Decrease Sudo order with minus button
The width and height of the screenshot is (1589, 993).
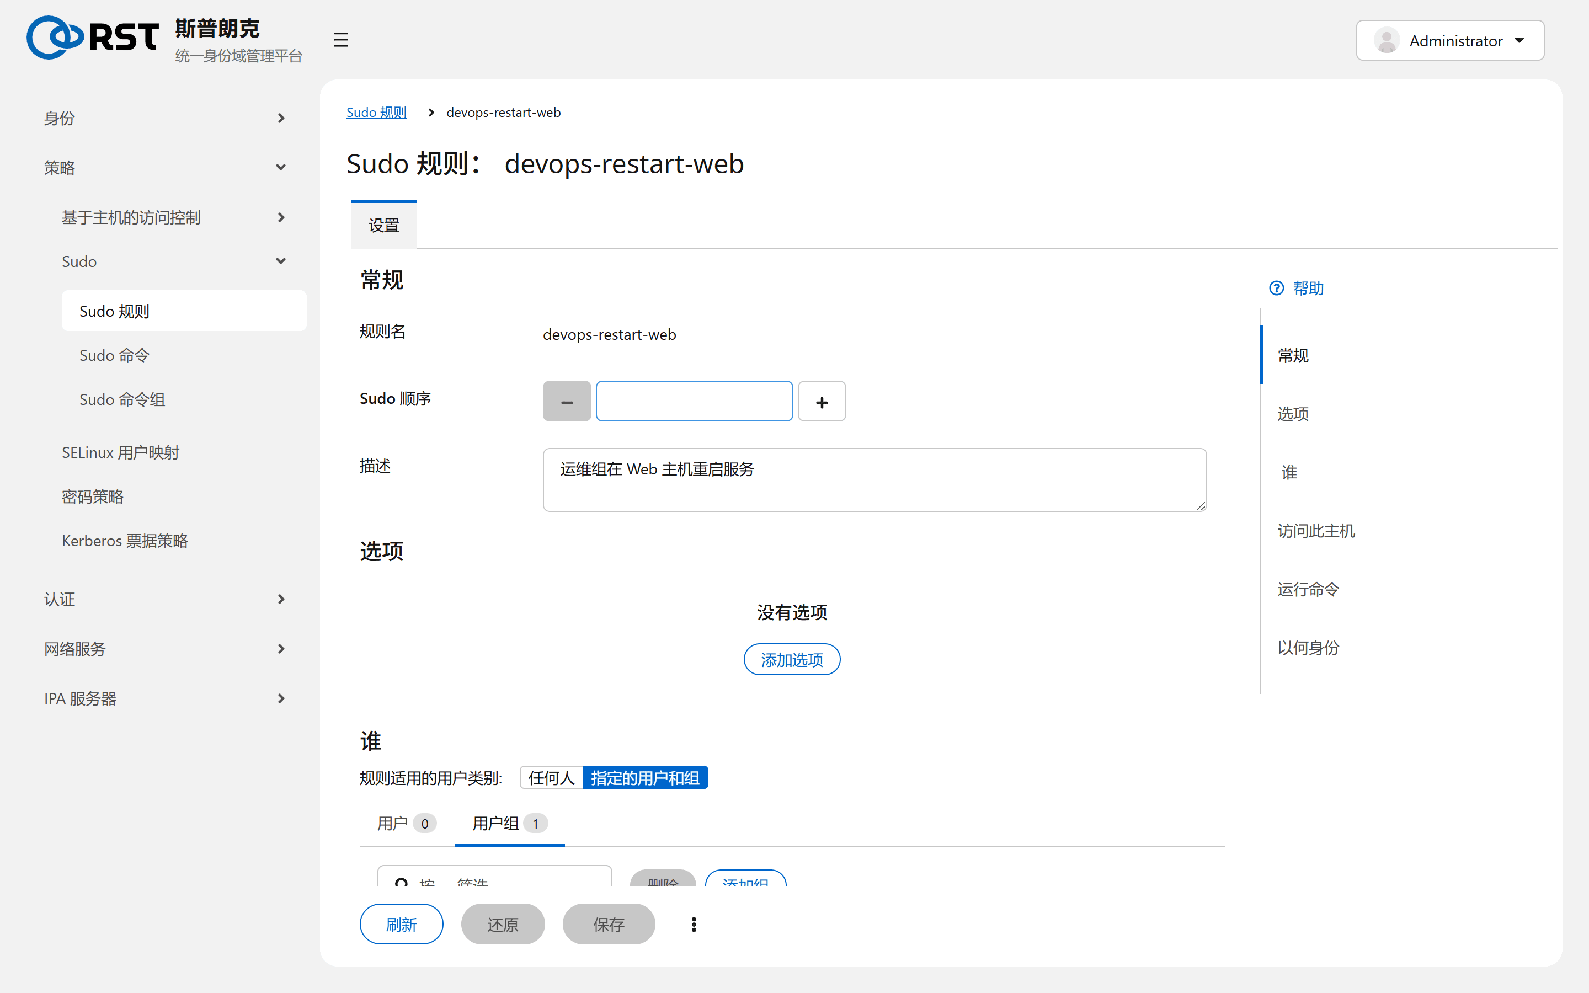567,401
